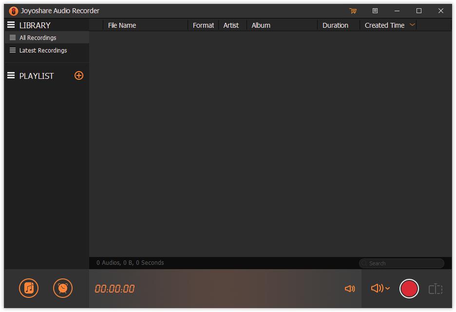The image size is (456, 312).
Task: Click the Format column header
Action: pos(203,25)
